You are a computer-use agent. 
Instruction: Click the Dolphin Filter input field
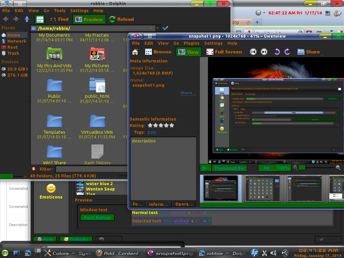[92, 169]
